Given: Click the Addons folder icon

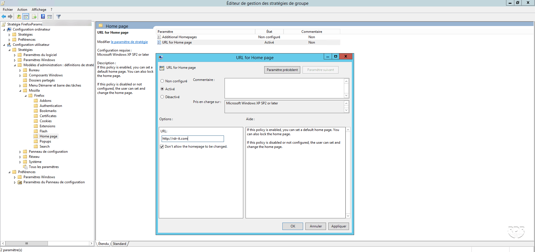Looking at the screenshot, I should 36,101.
